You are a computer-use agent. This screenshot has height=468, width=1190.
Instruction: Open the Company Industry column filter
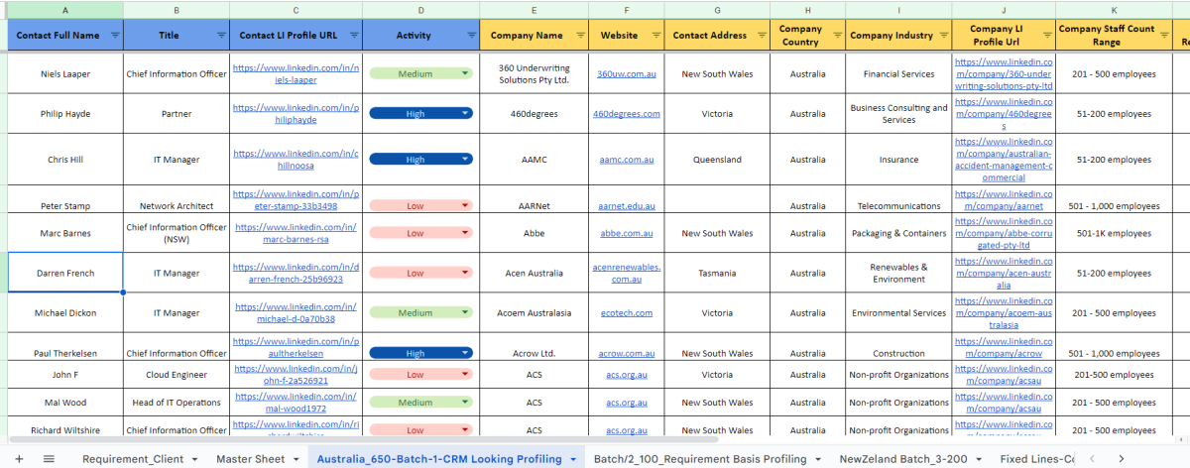tap(942, 36)
